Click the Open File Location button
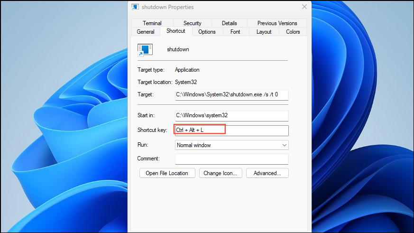Viewport: 414px width, 233px height. (x=167, y=173)
